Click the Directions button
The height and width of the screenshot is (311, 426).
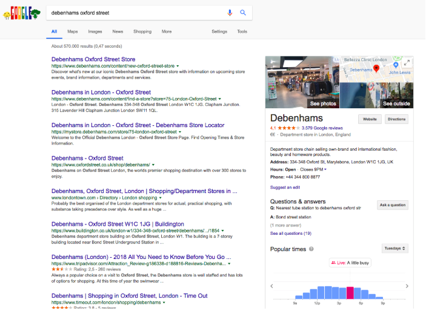396,119
